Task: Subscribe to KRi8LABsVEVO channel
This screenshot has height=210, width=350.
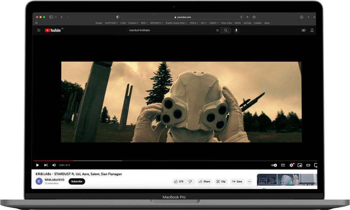Action: click(77, 181)
